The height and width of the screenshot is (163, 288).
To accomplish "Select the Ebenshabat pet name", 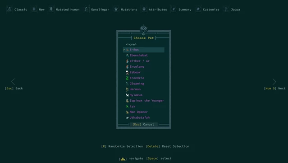I will click(x=139, y=56).
